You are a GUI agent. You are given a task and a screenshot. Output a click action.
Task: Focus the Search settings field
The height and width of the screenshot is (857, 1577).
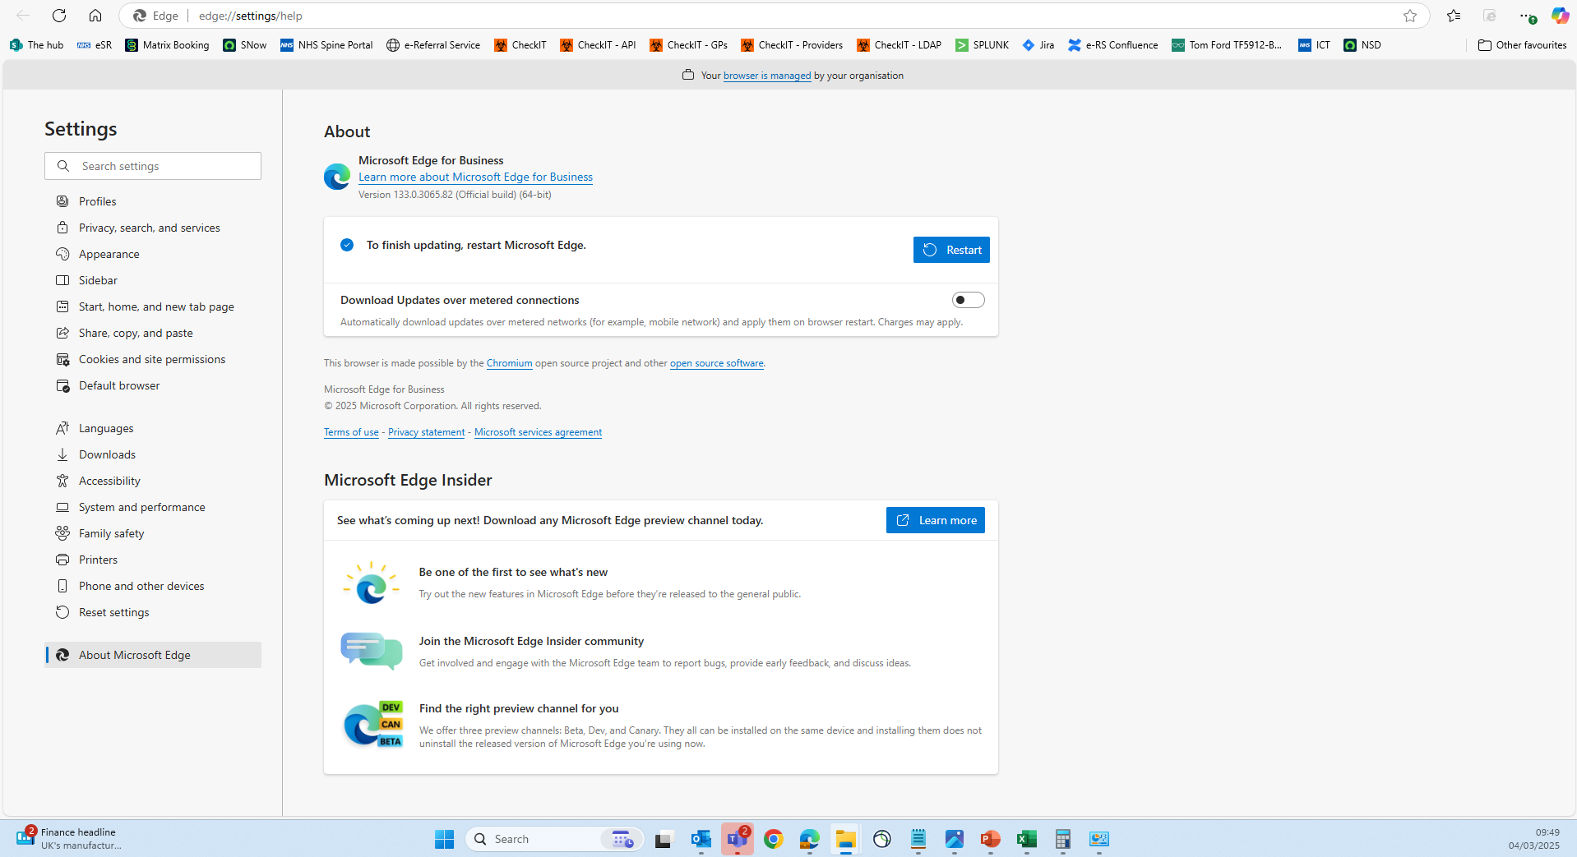[153, 166]
